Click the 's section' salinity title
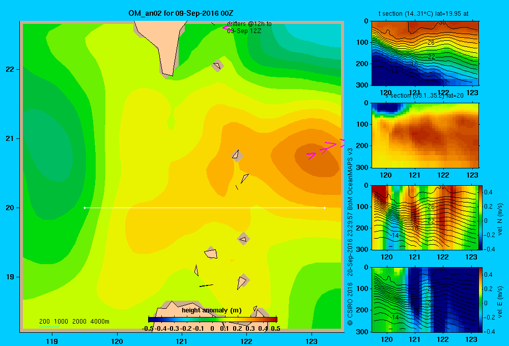Image resolution: width=509 pixels, height=346 pixels. tap(425, 96)
